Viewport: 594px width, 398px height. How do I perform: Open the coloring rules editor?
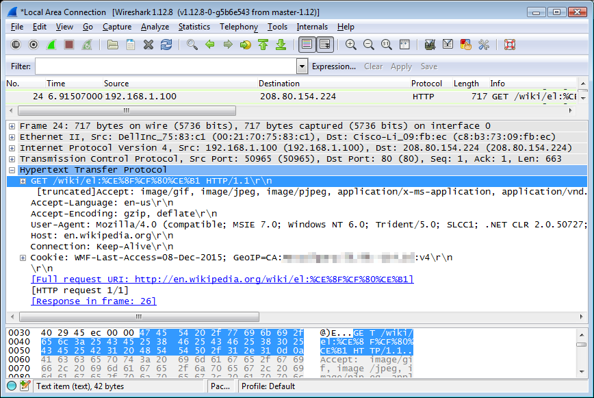pyautogui.click(x=465, y=45)
